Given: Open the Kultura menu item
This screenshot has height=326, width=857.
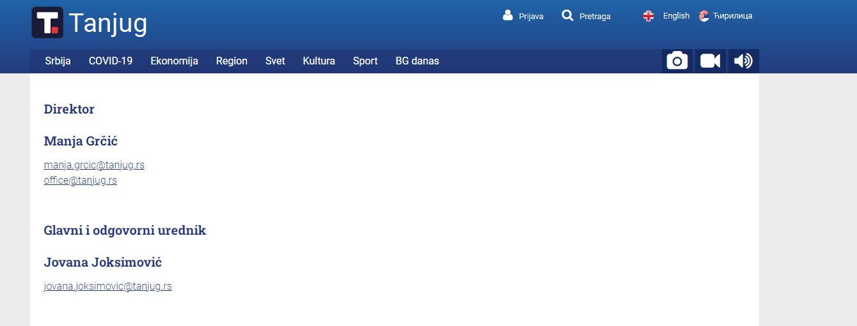Looking at the screenshot, I should point(319,61).
